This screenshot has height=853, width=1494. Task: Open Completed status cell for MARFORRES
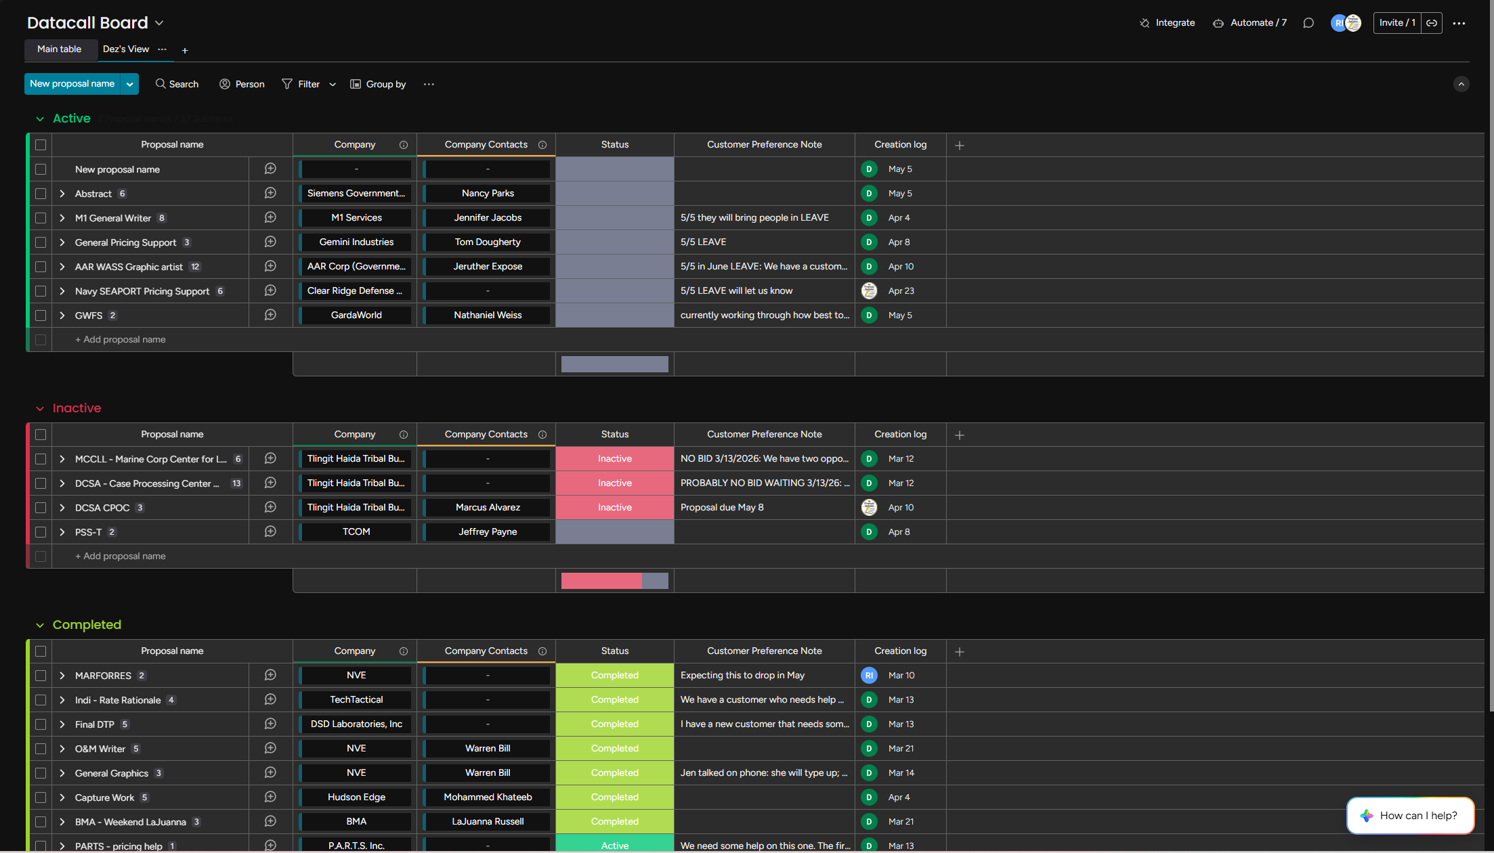[x=615, y=676]
